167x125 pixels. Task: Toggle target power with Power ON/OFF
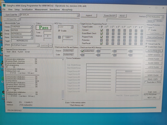(x=110, y=16)
